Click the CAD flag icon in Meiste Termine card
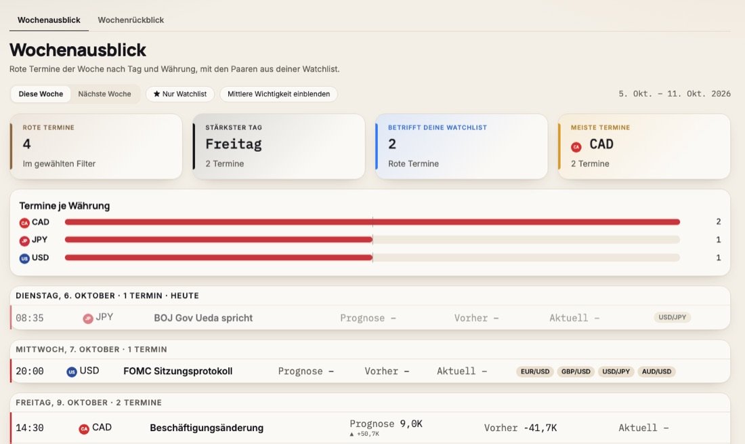 tap(576, 147)
